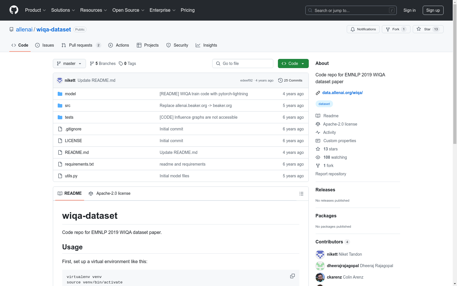Click the utils.py file icon
Screen dimensions: 457x286
coord(60,176)
